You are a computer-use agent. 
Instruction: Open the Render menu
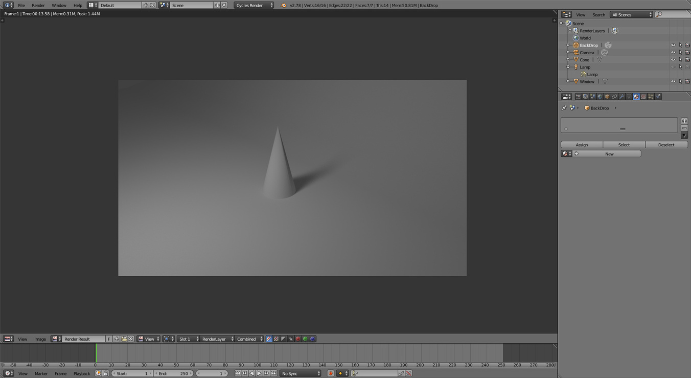[x=38, y=5]
